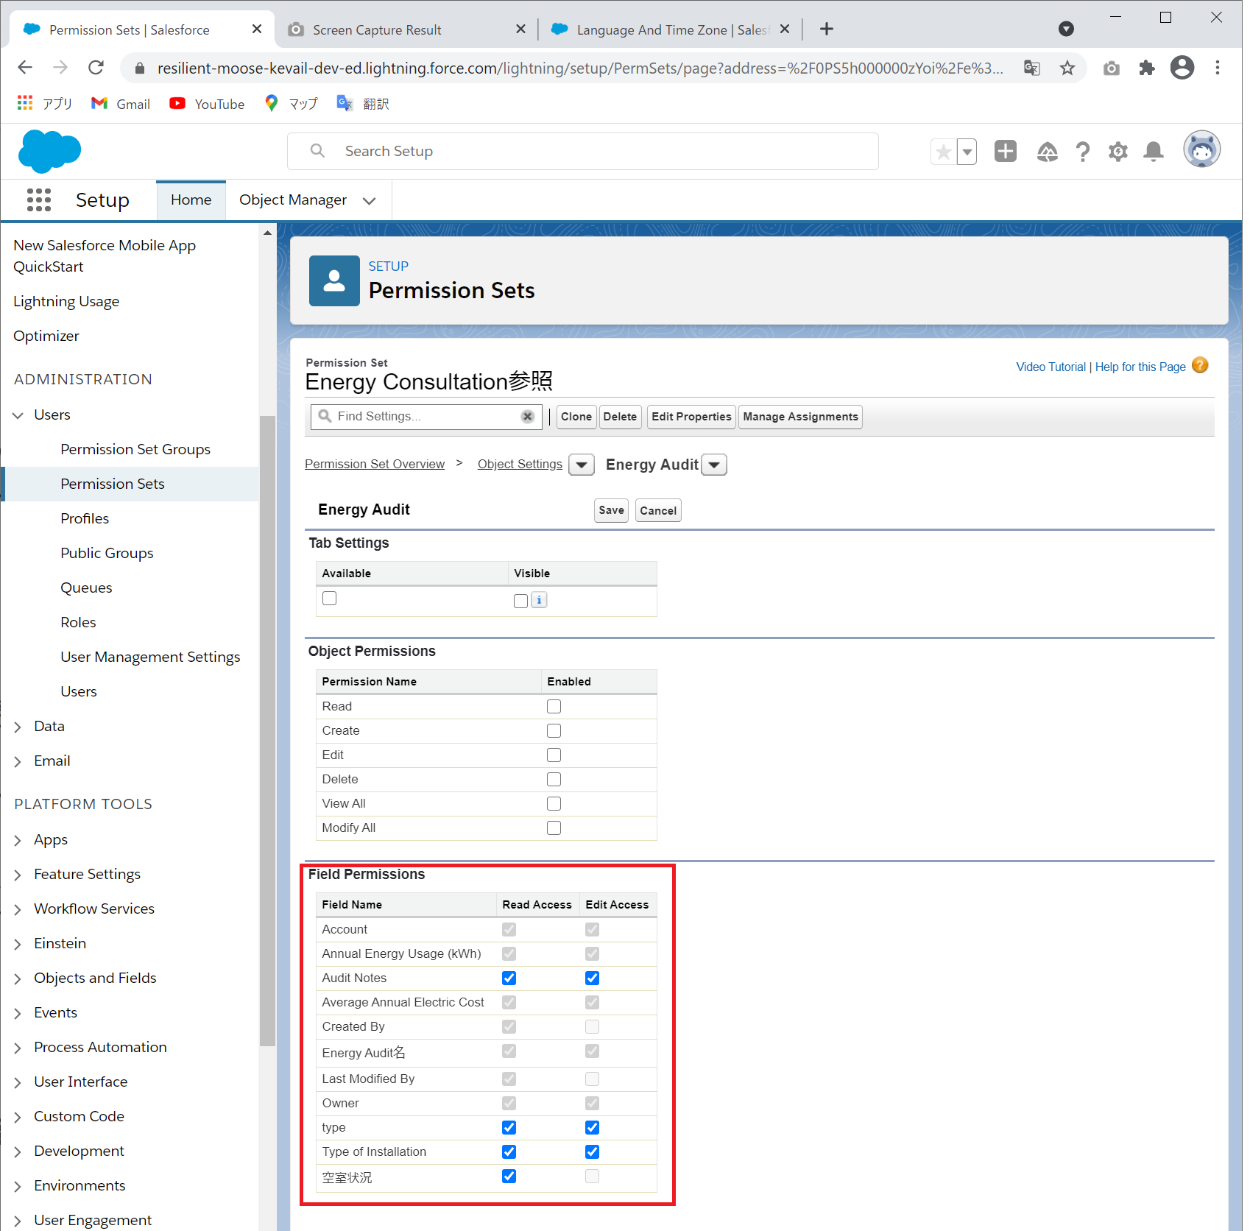Open the Google Maps bookmark
Image resolution: width=1250 pixels, height=1231 pixels.
pos(292,104)
